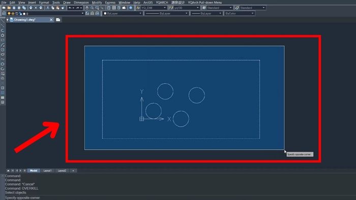Click the ByLayer color square swatch
The width and height of the screenshot is (356, 200).
coord(105,13)
